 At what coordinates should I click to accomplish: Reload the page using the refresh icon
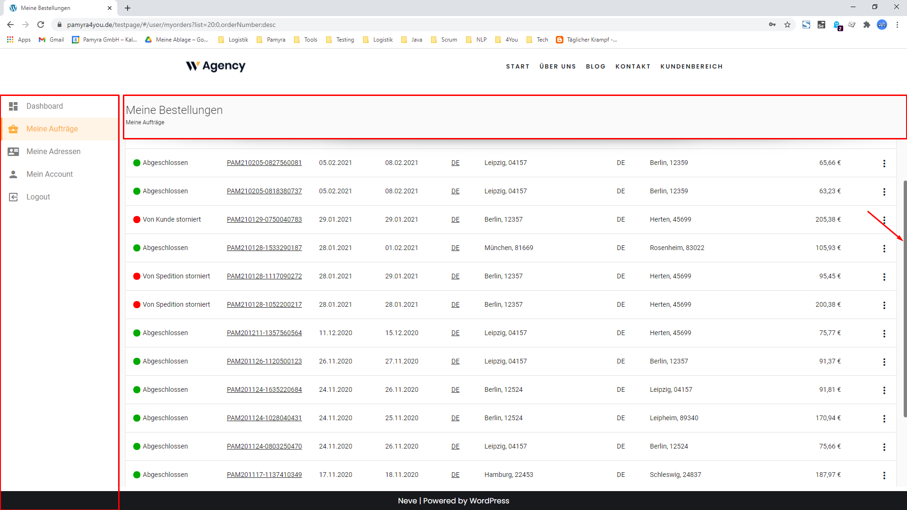[41, 25]
